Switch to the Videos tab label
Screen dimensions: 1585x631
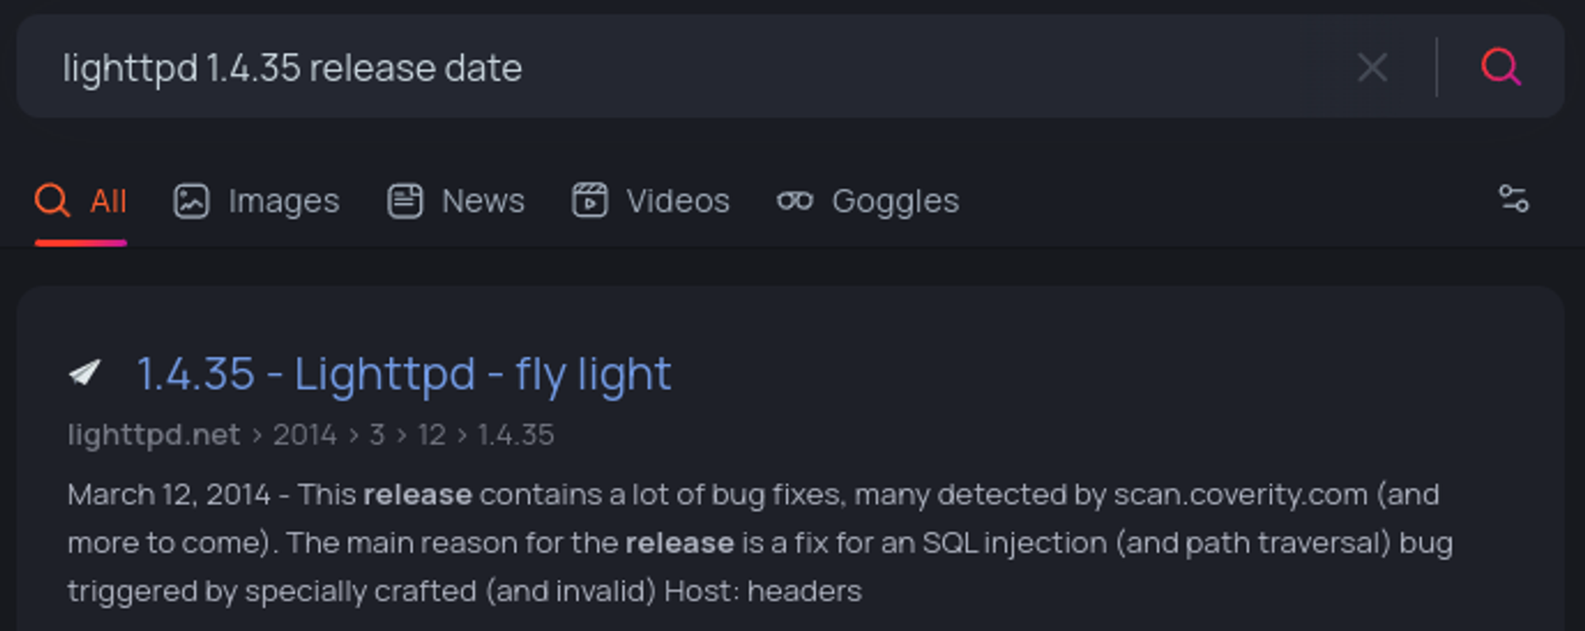point(678,201)
